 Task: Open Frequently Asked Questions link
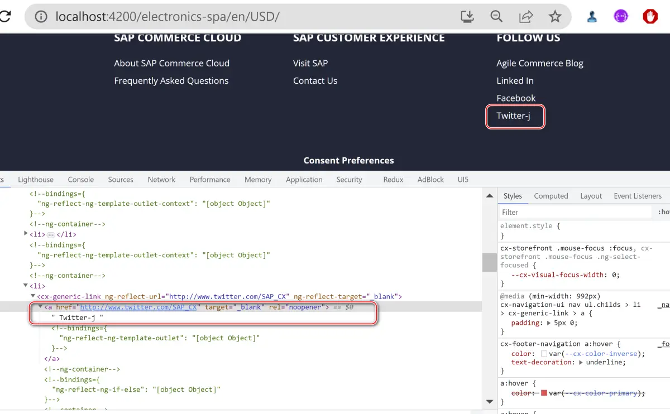171,80
